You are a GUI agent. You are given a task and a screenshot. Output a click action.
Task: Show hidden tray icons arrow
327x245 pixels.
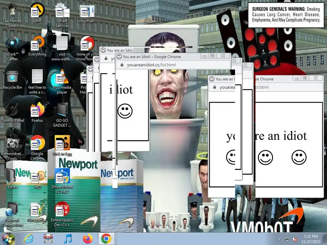(x=279, y=239)
